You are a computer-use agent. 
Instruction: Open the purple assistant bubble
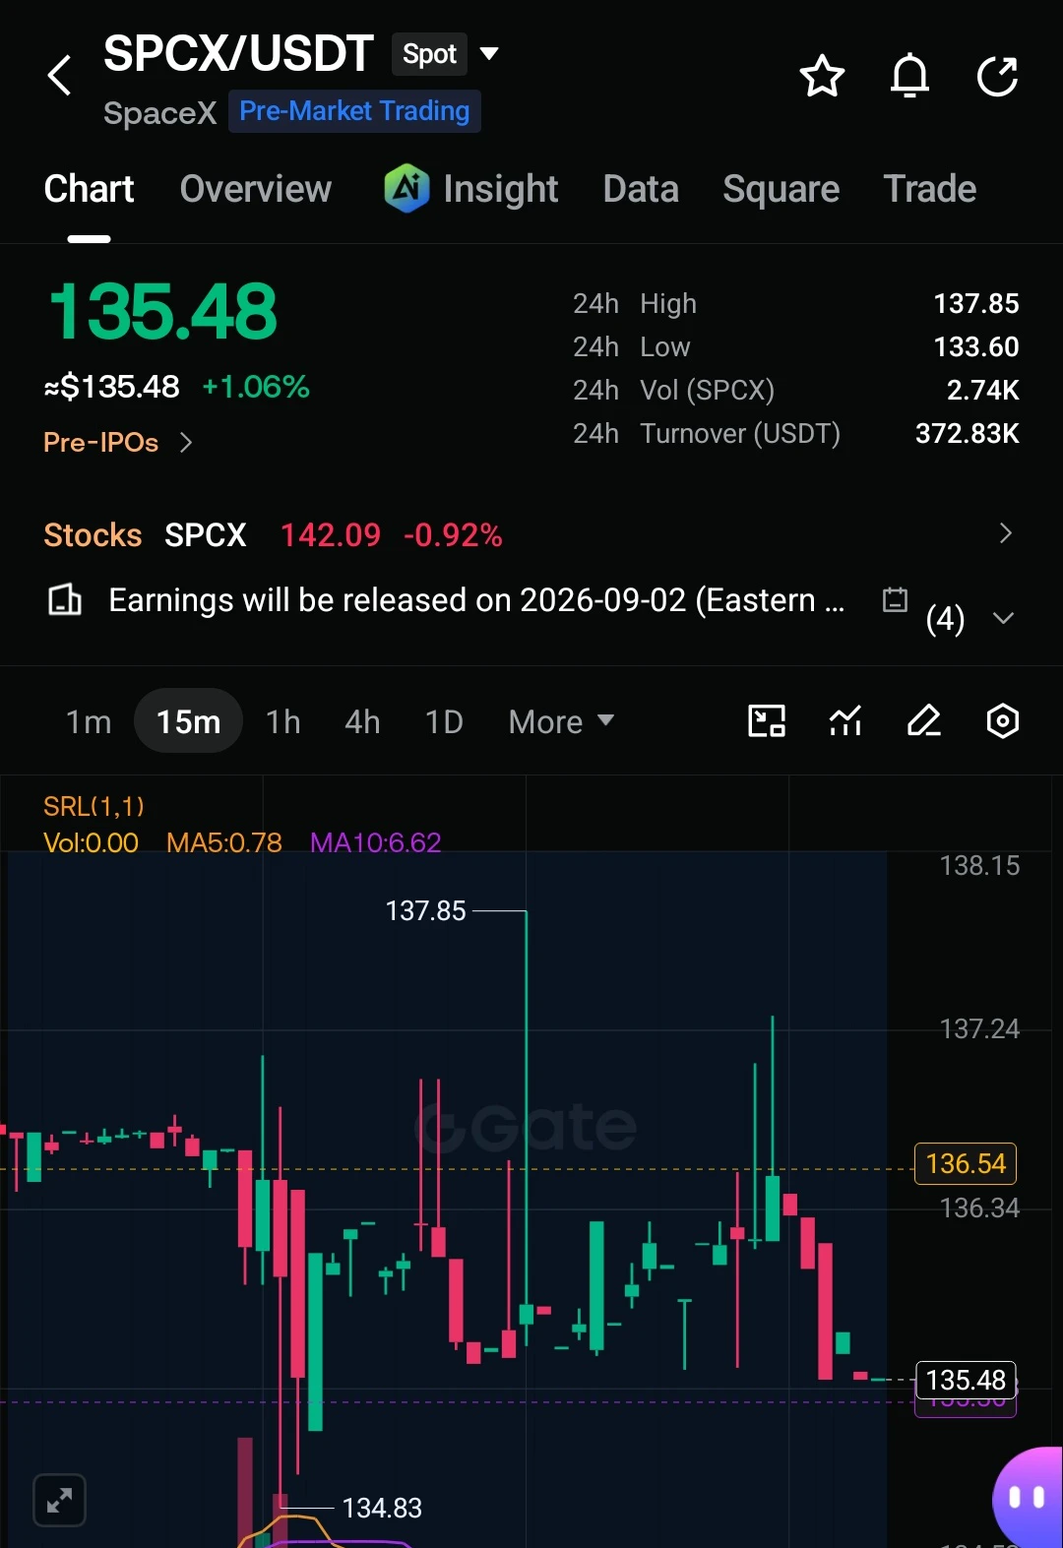coord(1028,1498)
